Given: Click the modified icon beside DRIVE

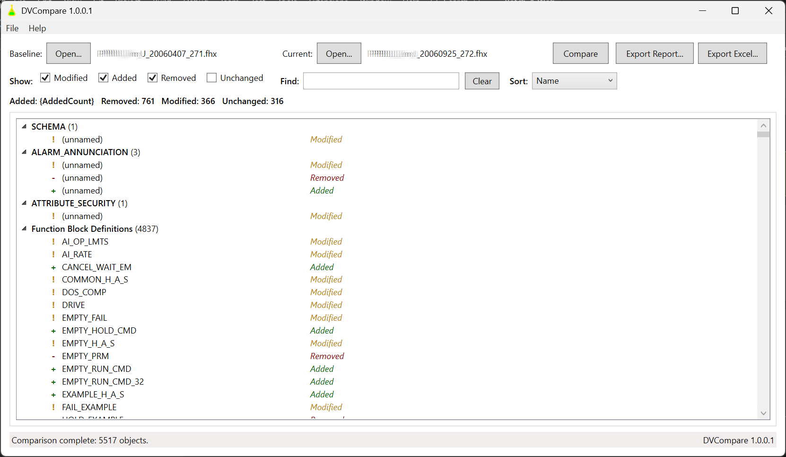Looking at the screenshot, I should pyautogui.click(x=53, y=306).
